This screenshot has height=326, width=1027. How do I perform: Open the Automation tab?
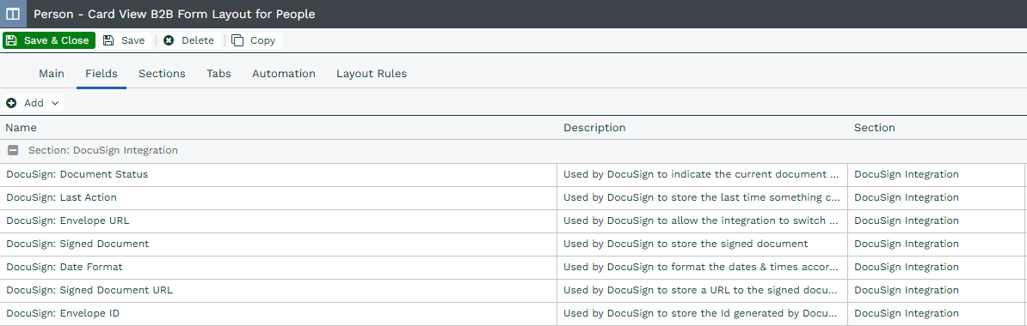[x=284, y=74]
